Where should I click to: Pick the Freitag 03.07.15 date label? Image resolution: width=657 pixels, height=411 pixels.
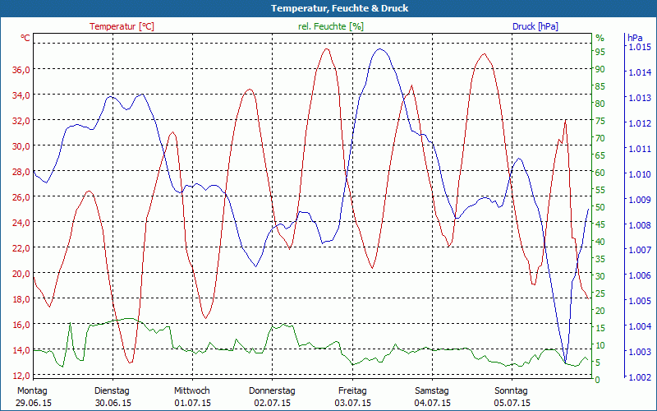click(351, 397)
